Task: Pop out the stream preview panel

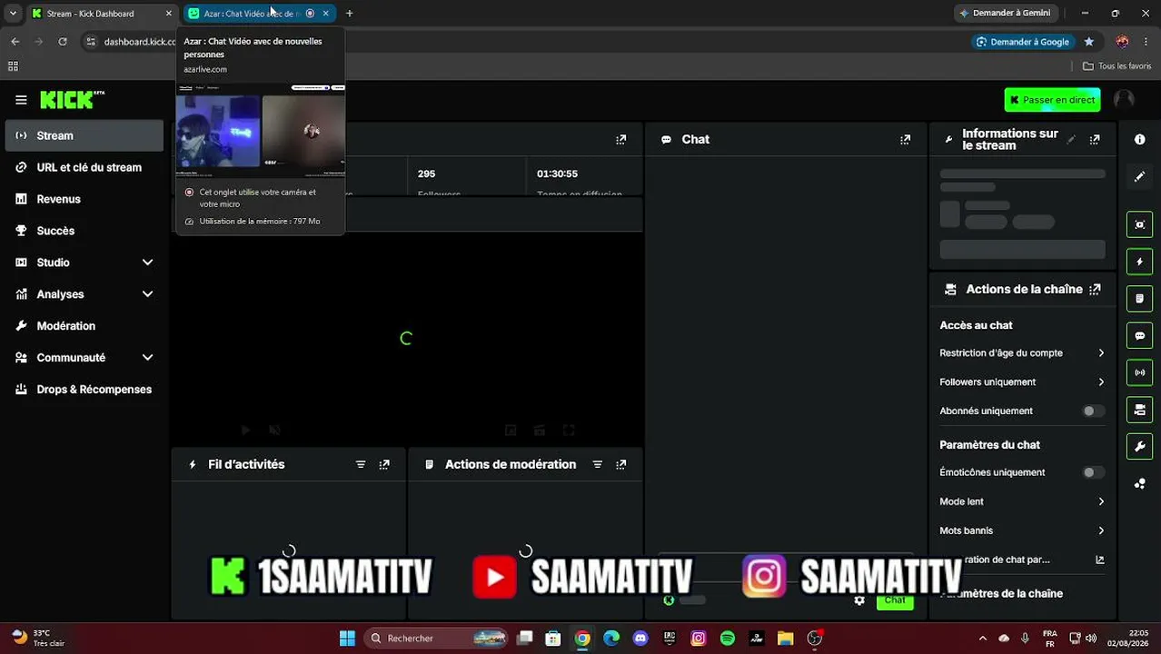Action: coord(621,140)
